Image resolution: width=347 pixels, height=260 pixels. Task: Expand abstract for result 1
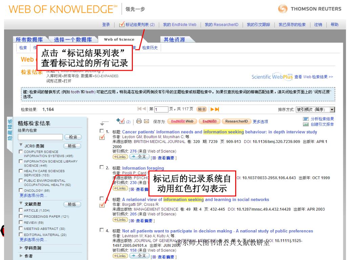164,158
